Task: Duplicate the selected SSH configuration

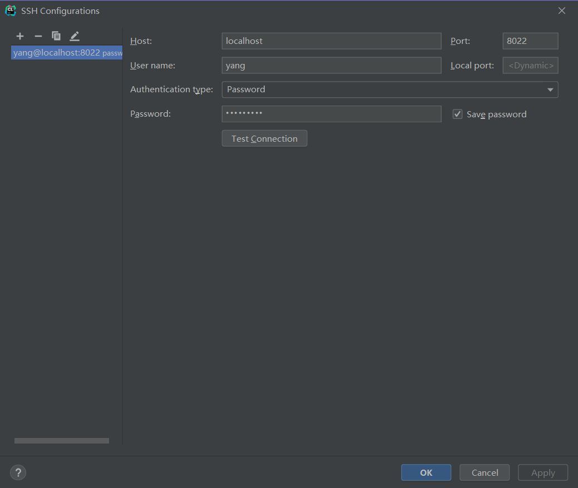Action: click(x=56, y=36)
